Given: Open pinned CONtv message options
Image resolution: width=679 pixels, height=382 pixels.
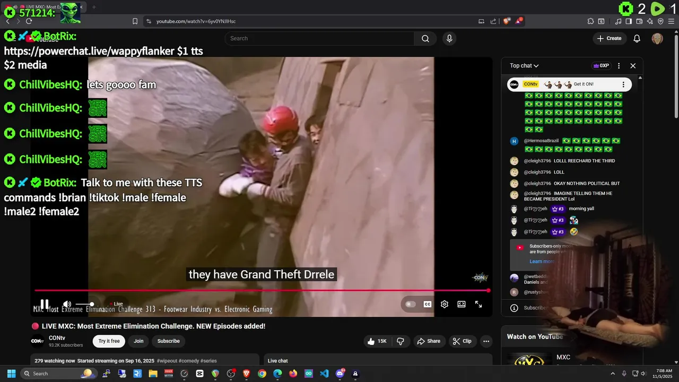Looking at the screenshot, I should (623, 84).
